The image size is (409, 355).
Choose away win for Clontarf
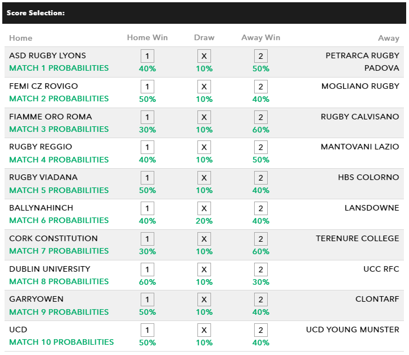click(260, 300)
